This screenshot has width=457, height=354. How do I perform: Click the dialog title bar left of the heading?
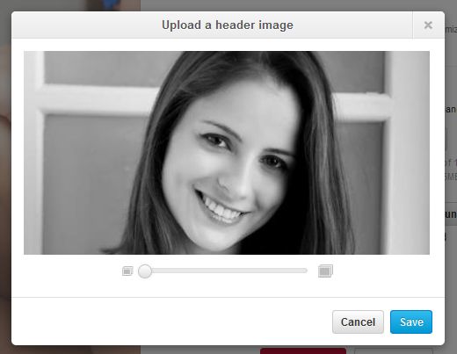[86, 25]
